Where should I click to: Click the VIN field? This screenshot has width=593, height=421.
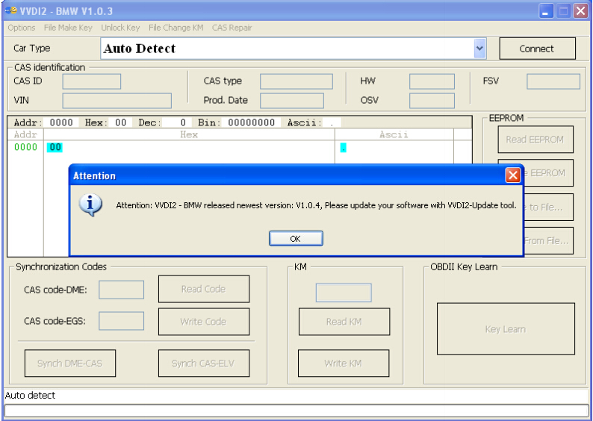coord(117,101)
